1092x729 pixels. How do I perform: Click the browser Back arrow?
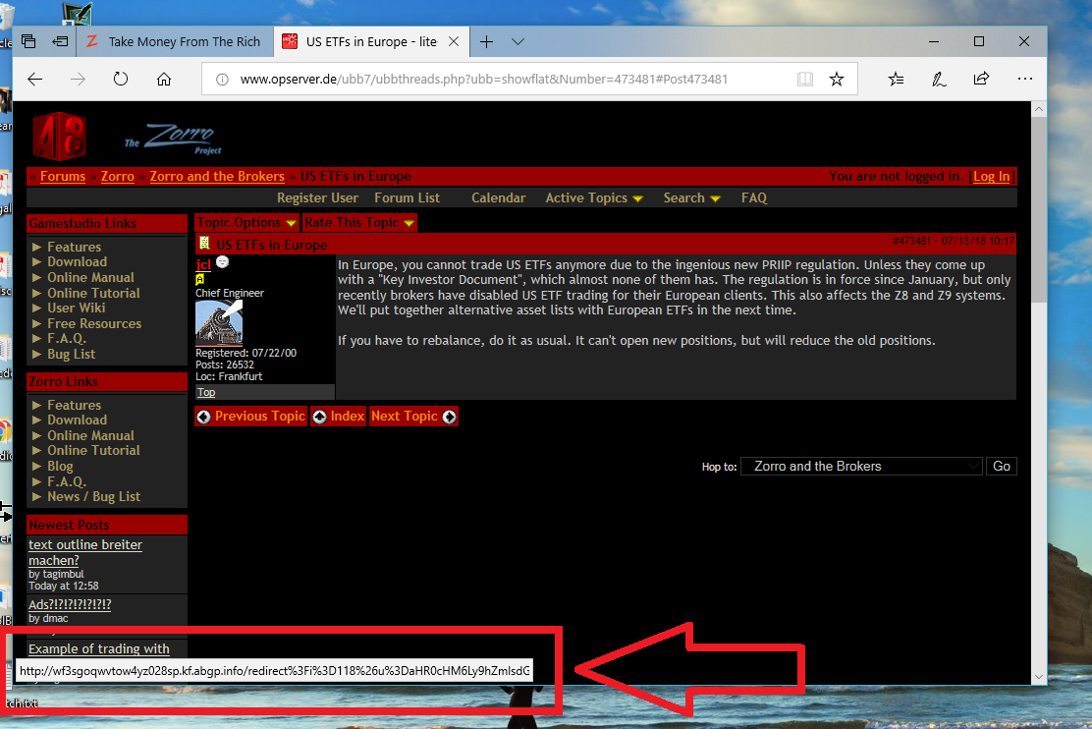coord(34,80)
